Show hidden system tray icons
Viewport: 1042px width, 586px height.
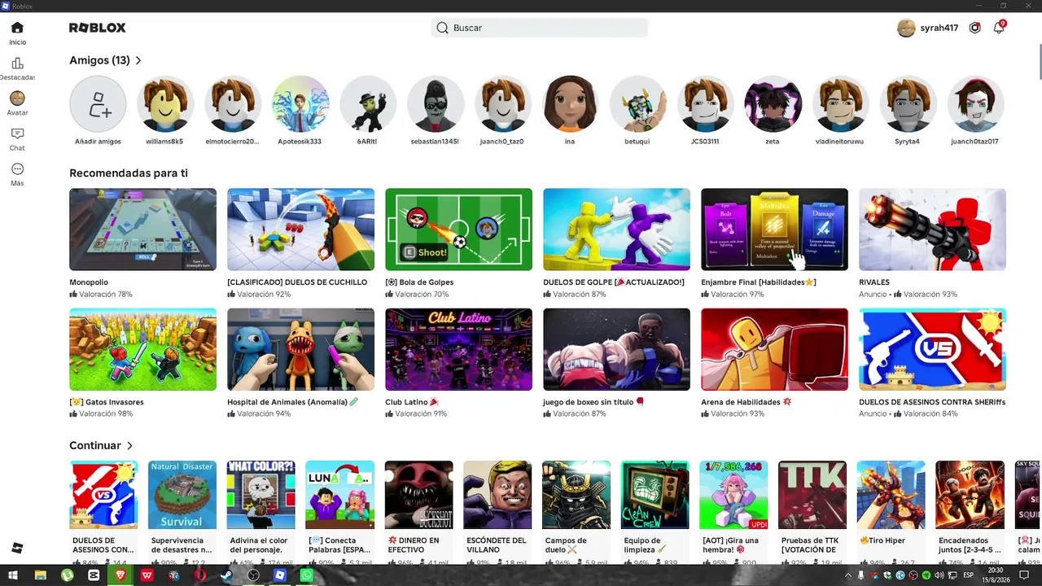pyautogui.click(x=848, y=575)
